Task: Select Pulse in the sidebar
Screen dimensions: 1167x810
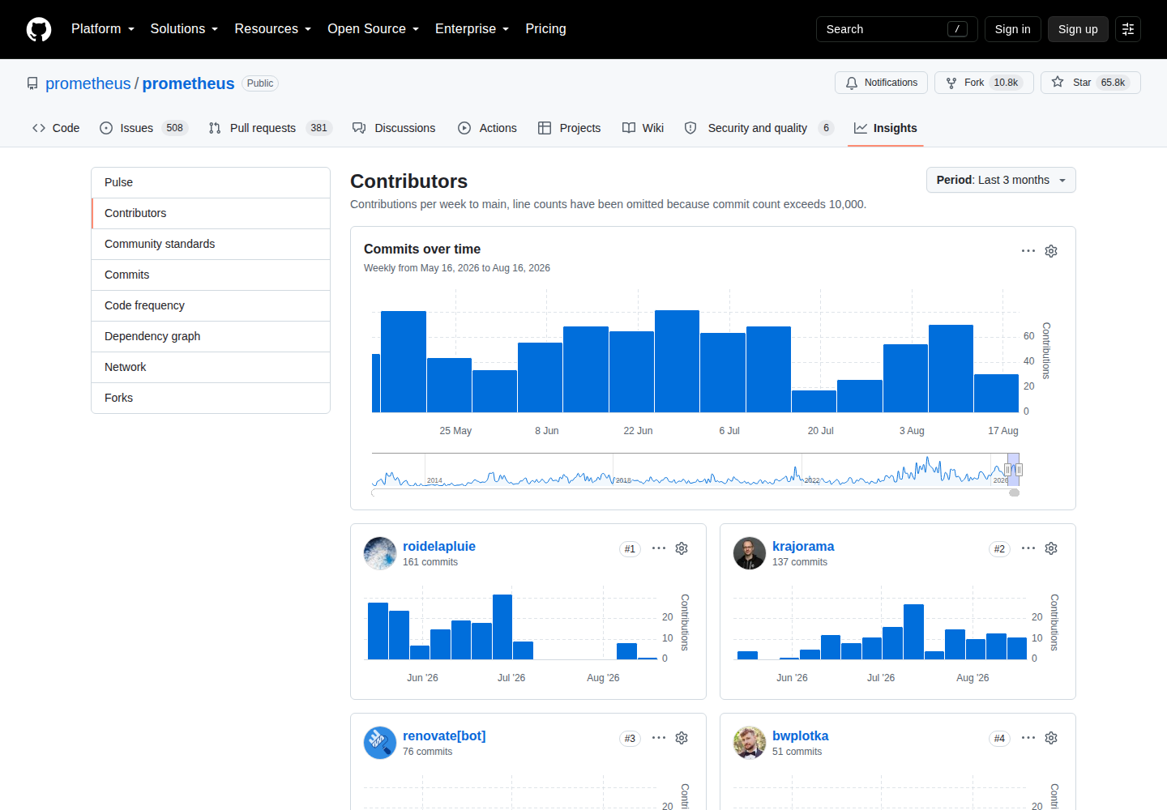Action: pyautogui.click(x=211, y=182)
